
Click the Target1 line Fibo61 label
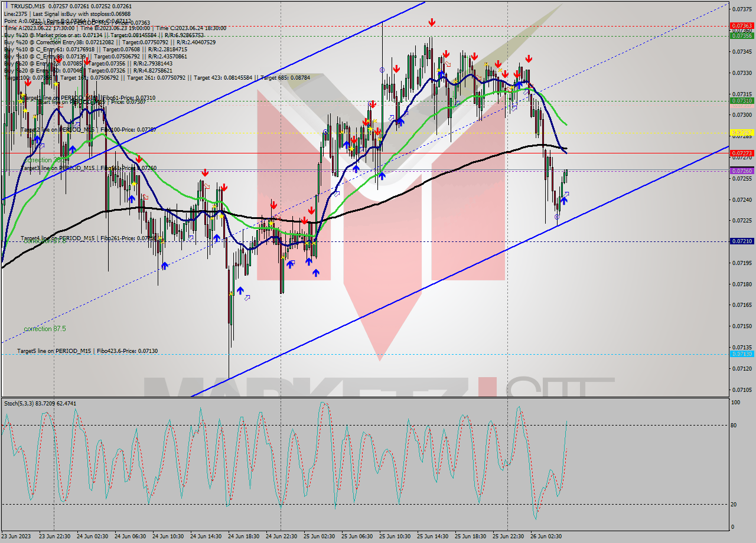coord(89,97)
